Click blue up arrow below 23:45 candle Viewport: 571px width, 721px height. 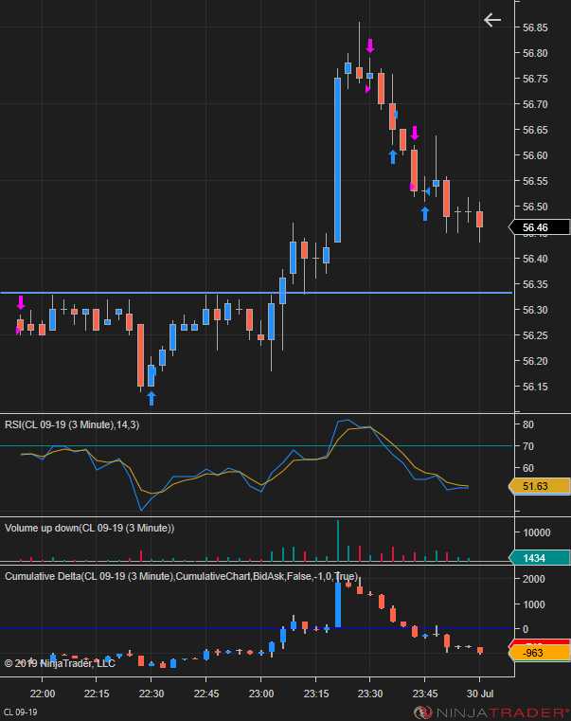point(425,213)
